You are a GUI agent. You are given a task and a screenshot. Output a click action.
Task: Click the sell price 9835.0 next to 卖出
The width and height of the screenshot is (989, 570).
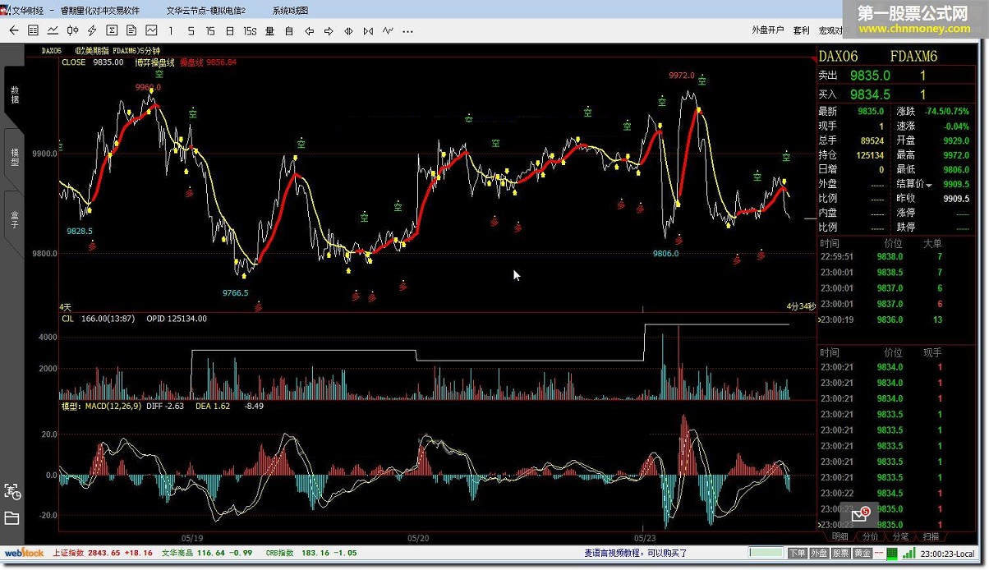tap(870, 76)
